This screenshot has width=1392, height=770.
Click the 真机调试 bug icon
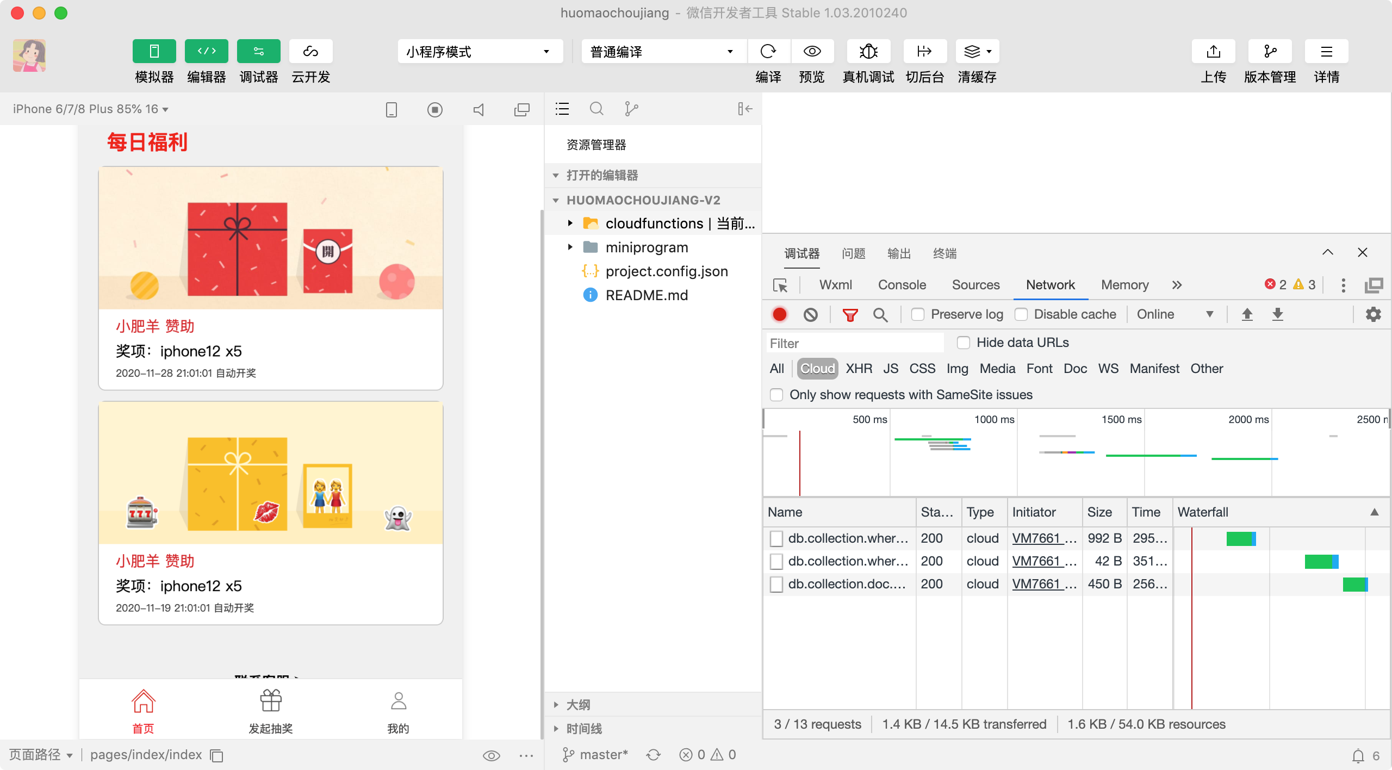(x=868, y=52)
